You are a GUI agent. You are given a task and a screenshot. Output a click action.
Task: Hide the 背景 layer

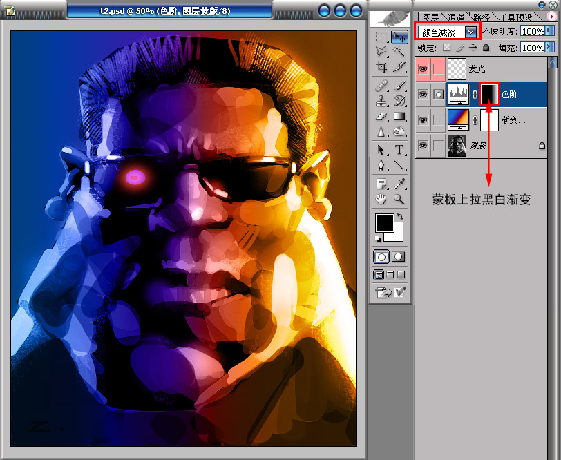tap(423, 146)
